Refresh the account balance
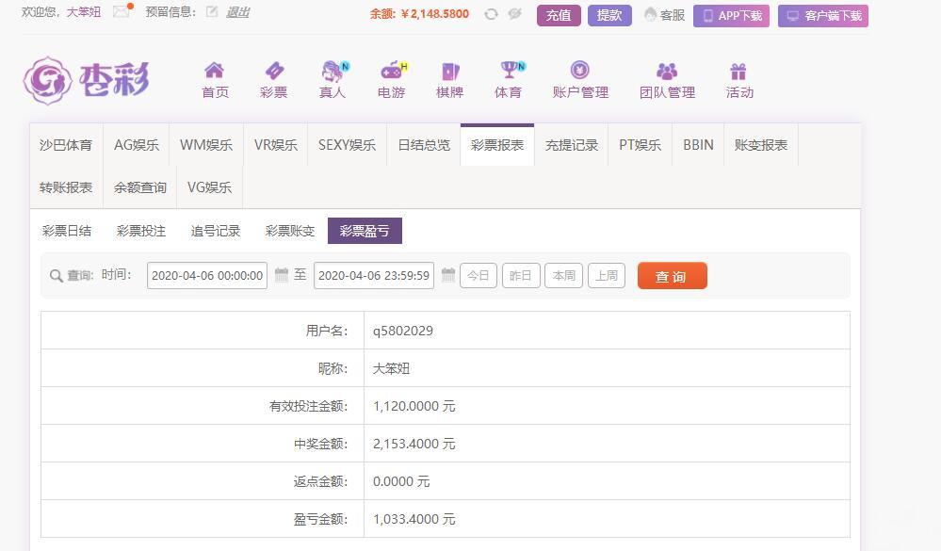This screenshot has height=551, width=941. pos(491,14)
